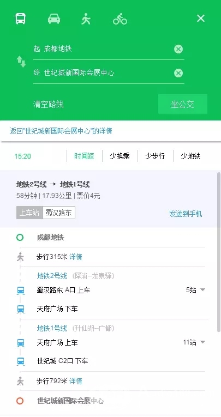Click the results panel vertical scrollbar

pos(219,239)
